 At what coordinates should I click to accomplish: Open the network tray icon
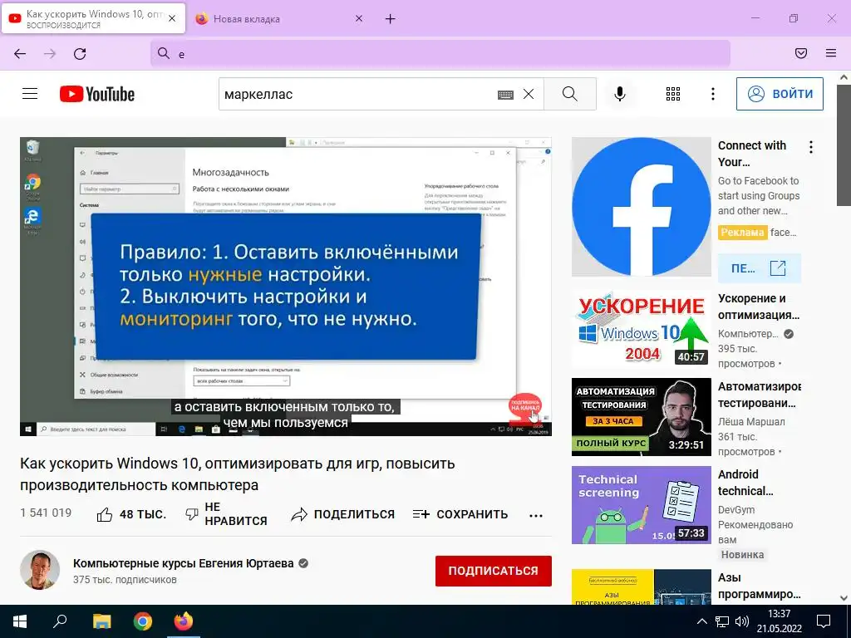[722, 621]
